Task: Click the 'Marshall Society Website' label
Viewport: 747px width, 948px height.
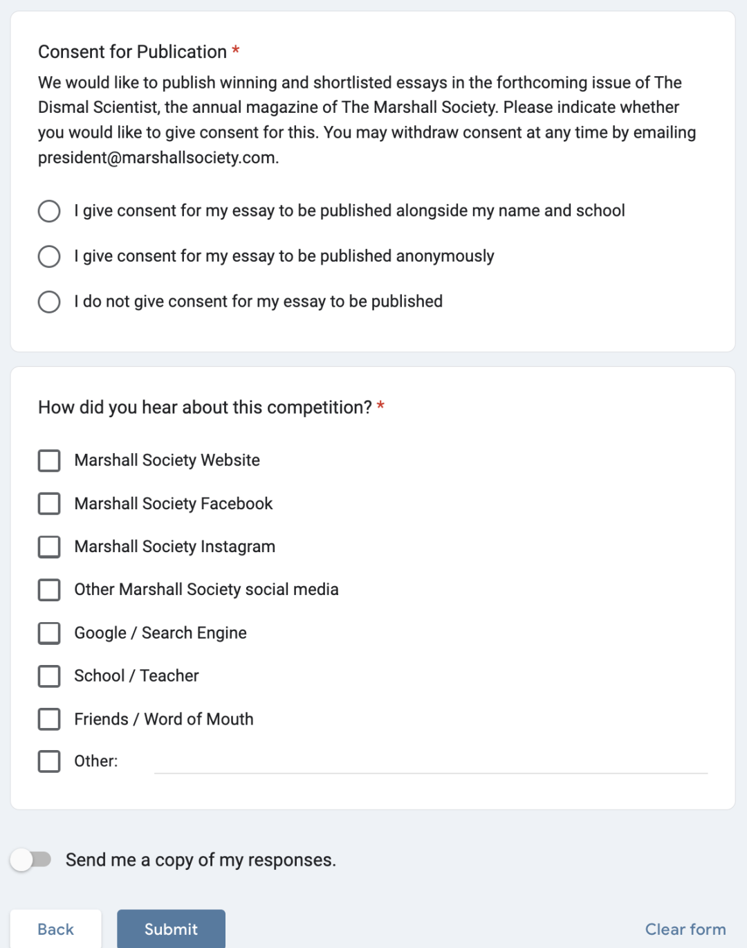Action: (167, 460)
